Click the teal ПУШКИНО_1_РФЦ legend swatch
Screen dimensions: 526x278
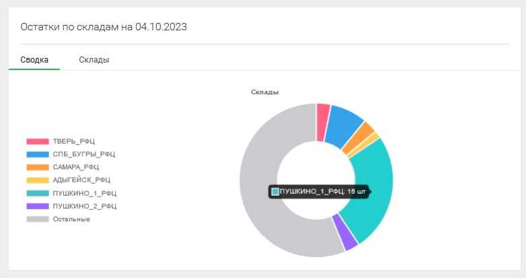[38, 193]
